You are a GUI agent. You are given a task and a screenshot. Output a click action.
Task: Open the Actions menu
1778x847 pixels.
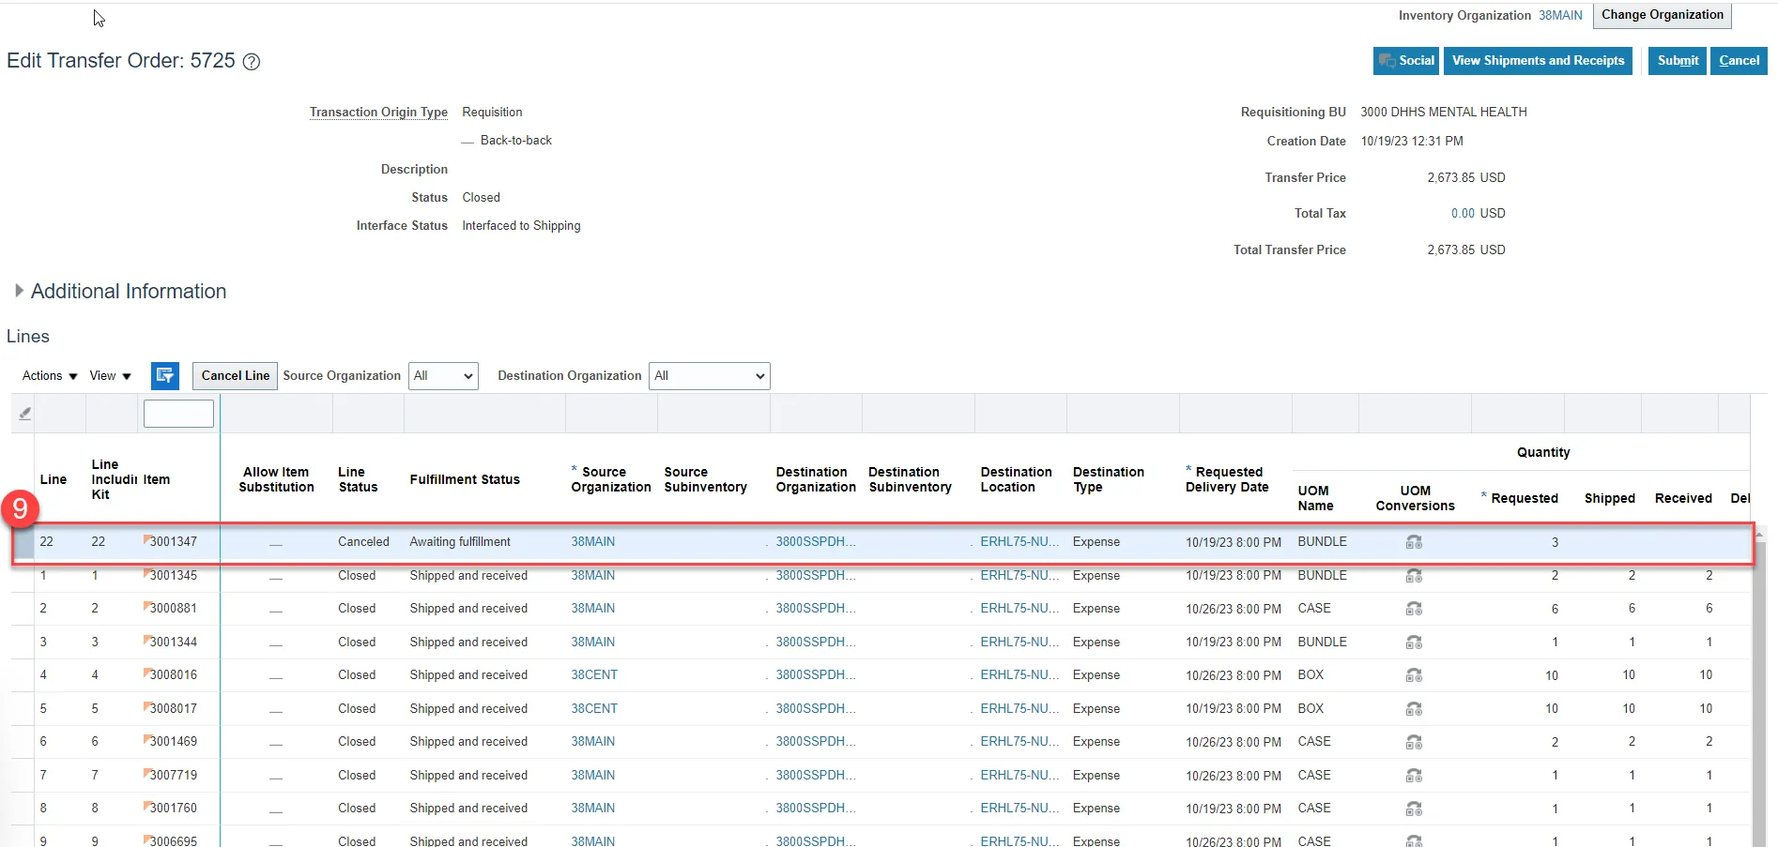[x=50, y=376]
